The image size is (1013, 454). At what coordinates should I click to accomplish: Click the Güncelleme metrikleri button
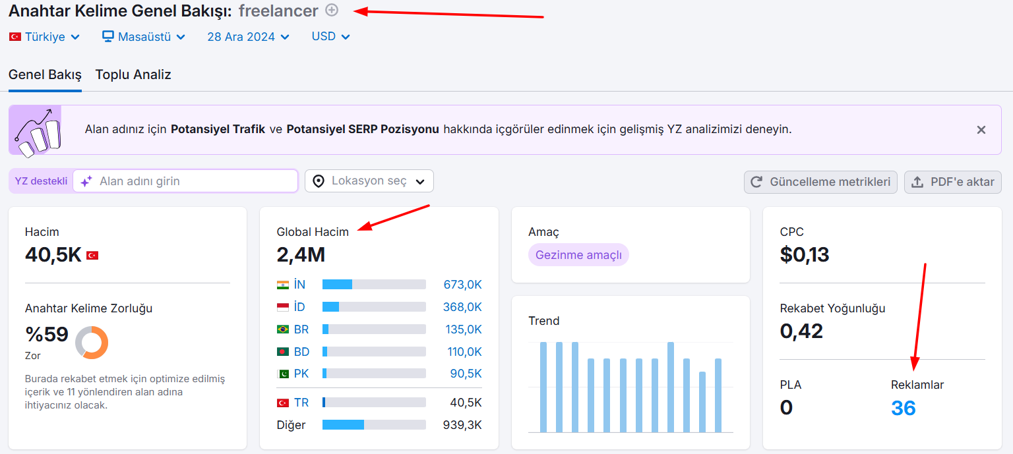[820, 183]
